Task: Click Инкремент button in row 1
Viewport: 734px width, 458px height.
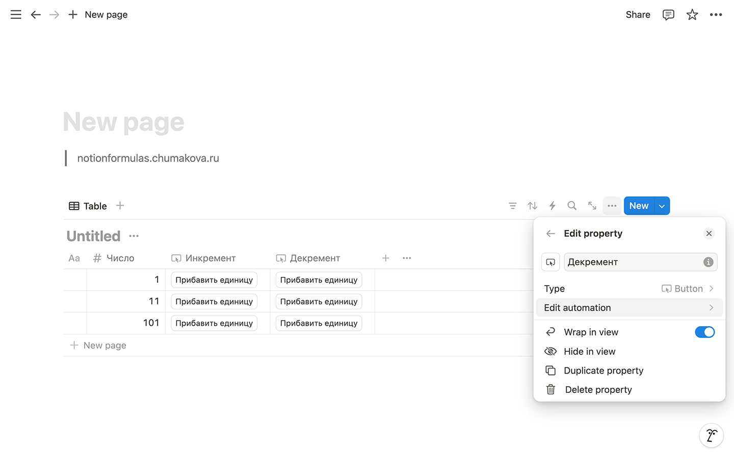Action: click(214, 280)
